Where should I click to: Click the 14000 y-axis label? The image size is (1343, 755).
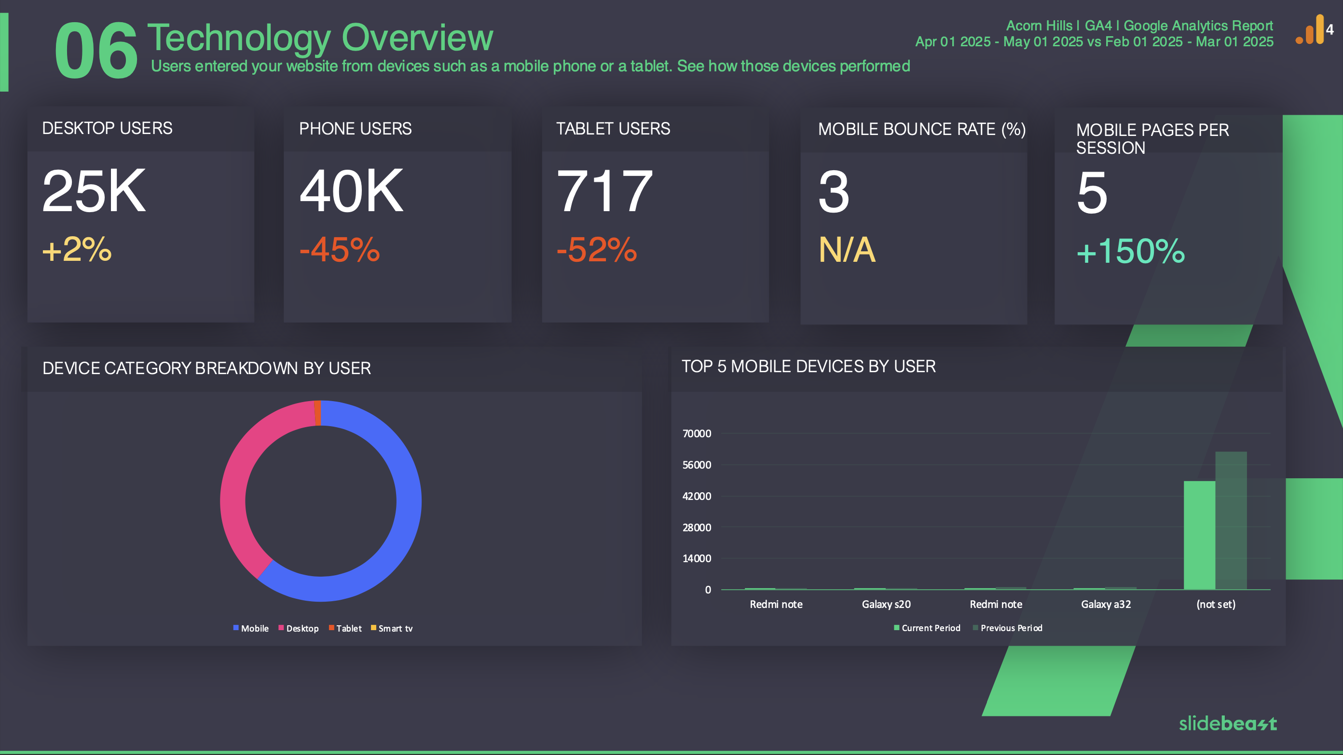pyautogui.click(x=697, y=559)
